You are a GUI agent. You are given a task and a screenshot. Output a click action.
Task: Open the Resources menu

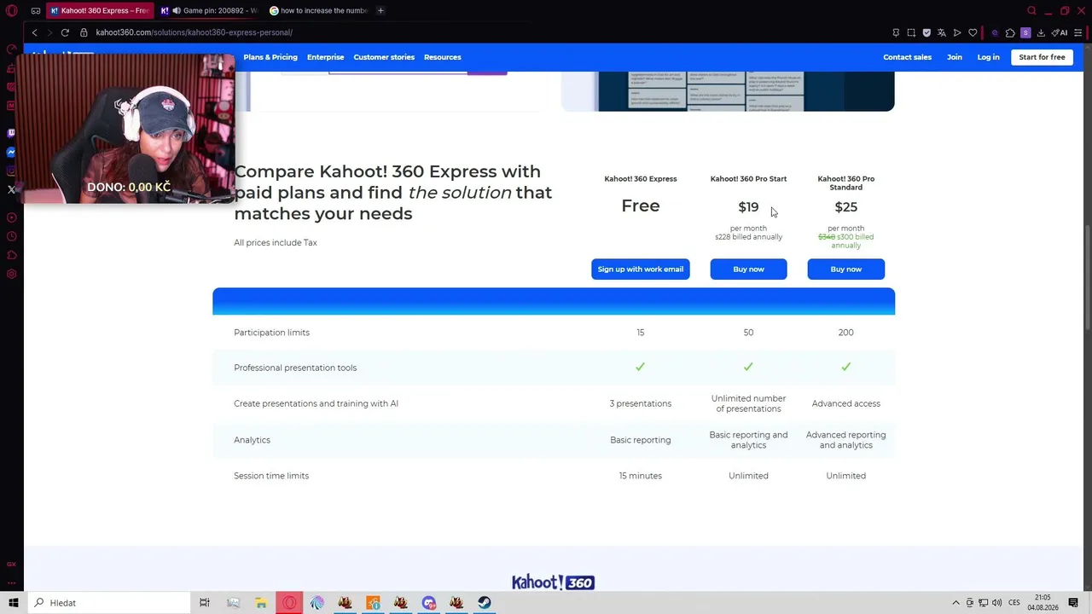pos(443,57)
